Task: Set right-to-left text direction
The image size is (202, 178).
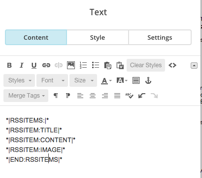Action: pos(68,96)
